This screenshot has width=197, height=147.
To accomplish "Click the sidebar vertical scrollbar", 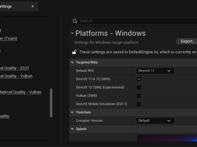I will [x=51, y=103].
